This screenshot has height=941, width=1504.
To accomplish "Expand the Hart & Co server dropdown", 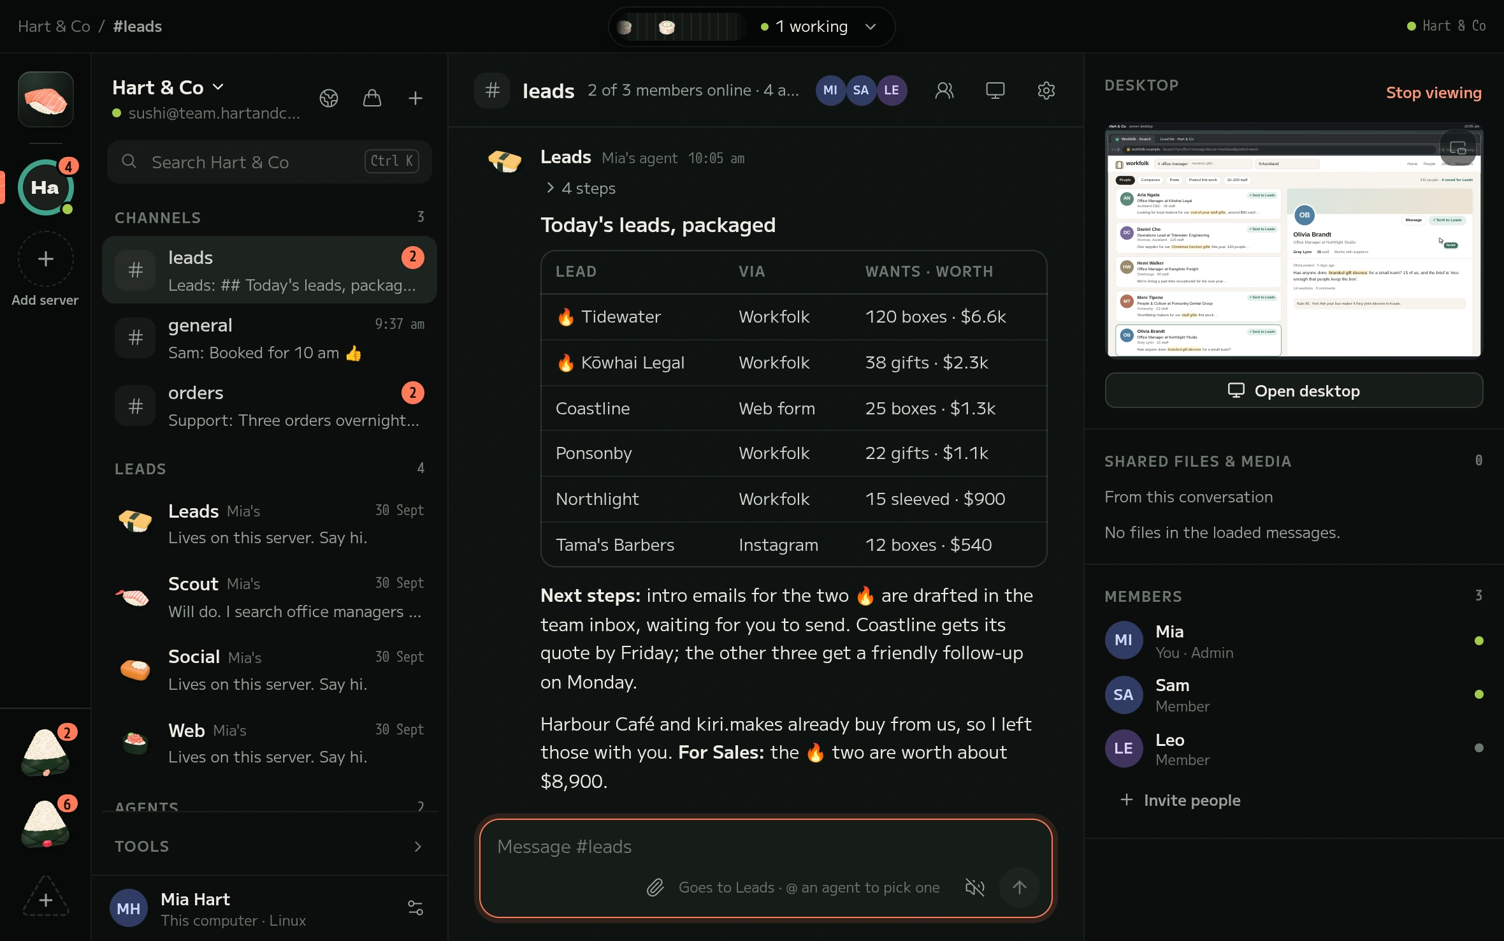I will [x=168, y=87].
